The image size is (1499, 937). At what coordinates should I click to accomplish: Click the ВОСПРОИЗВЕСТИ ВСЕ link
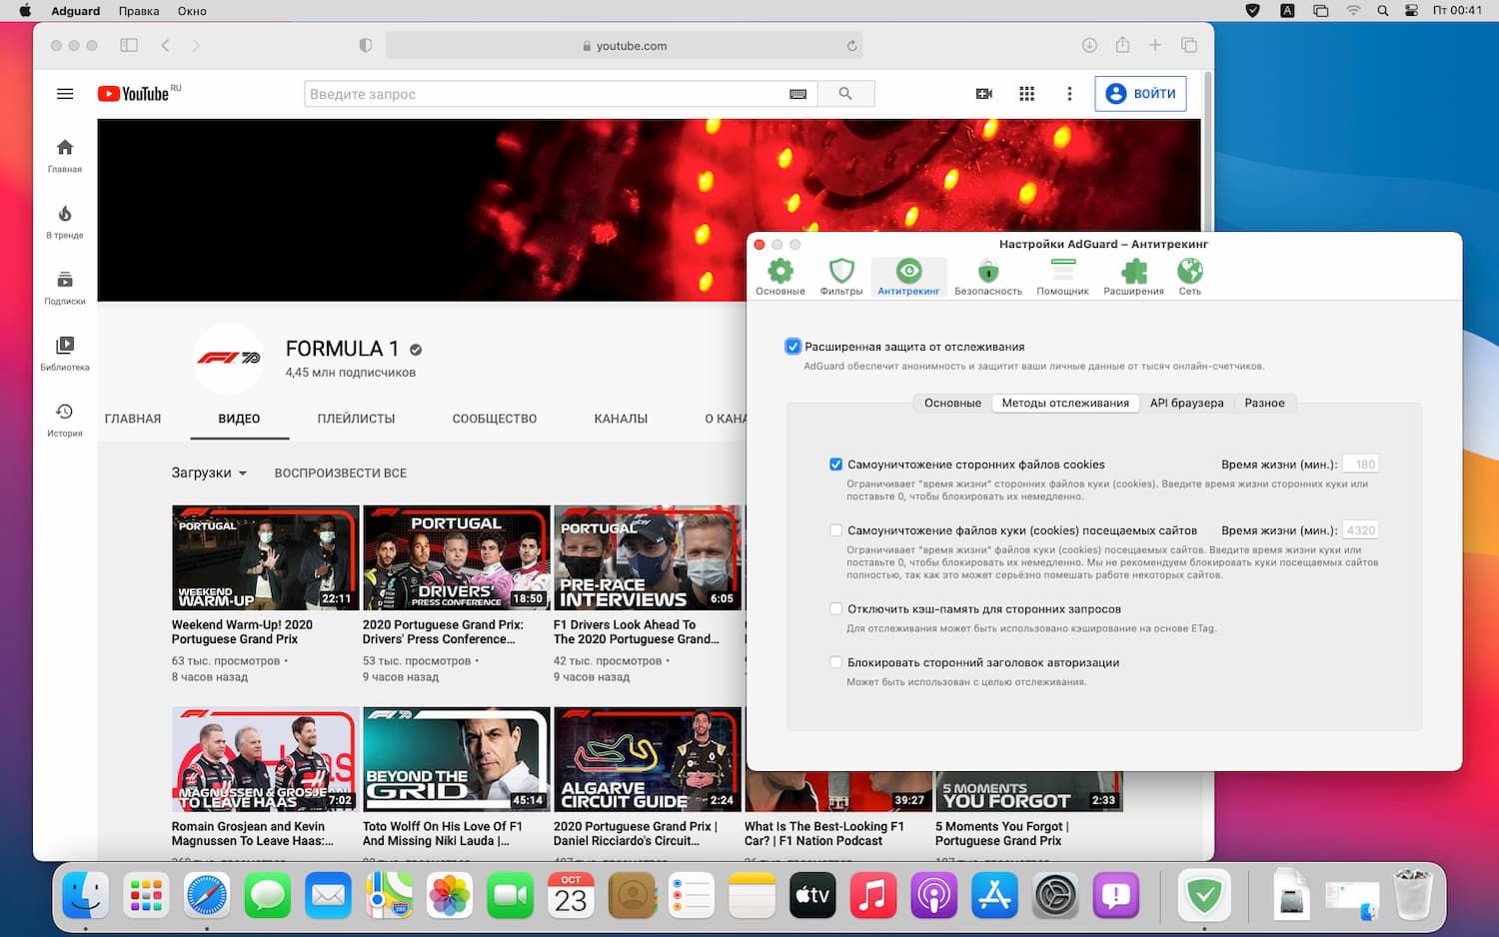click(340, 472)
